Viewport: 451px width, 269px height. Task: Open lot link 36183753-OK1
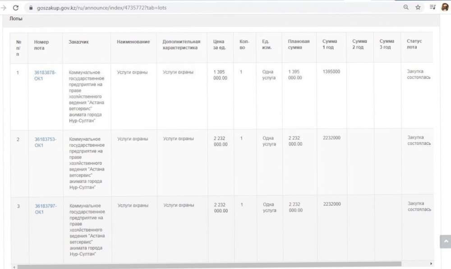(x=45, y=142)
